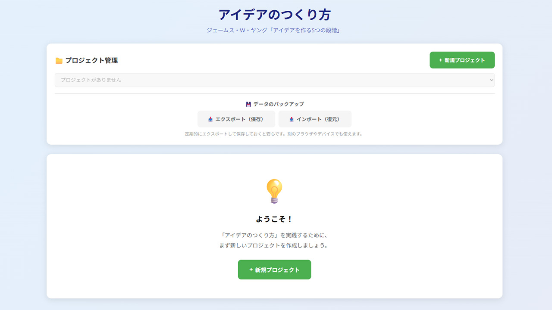Click the lightbulb illustration above ようこそ

tap(275, 191)
